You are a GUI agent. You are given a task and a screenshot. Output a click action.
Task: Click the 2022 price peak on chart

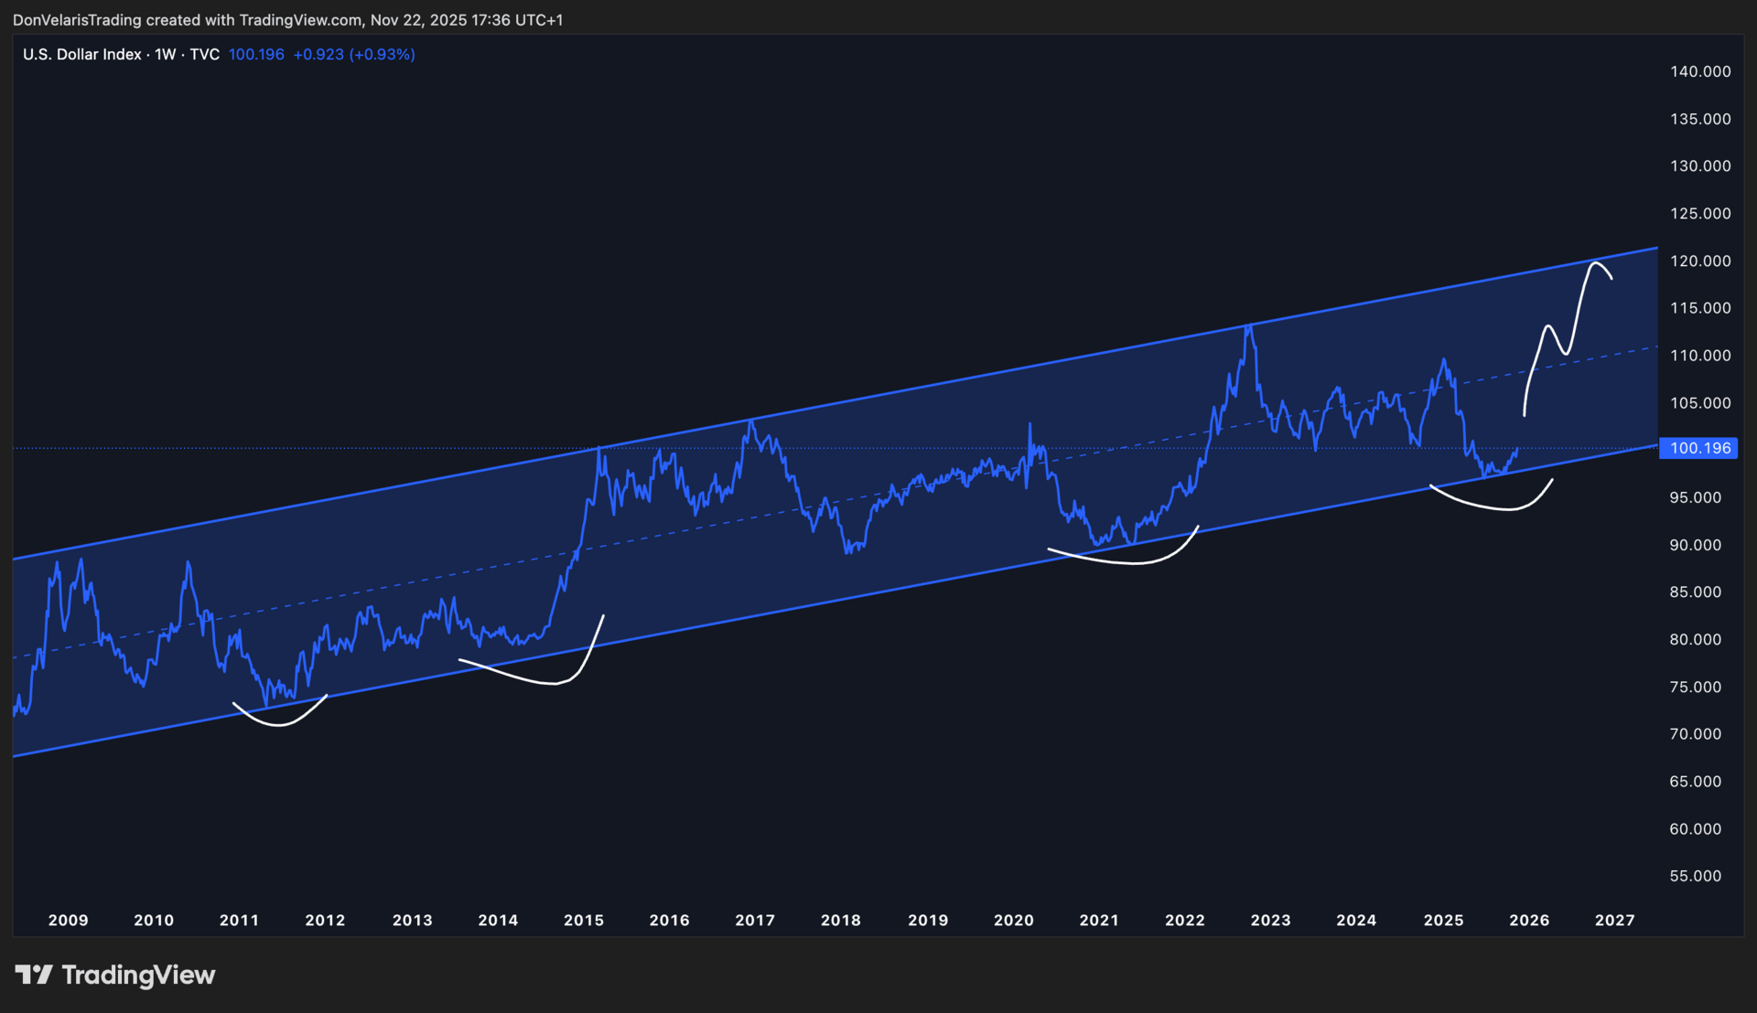tap(1248, 326)
